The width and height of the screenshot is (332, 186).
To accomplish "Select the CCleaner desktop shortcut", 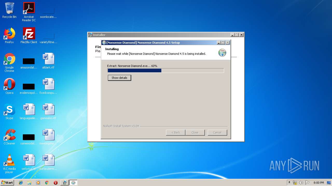I will coord(9,137).
